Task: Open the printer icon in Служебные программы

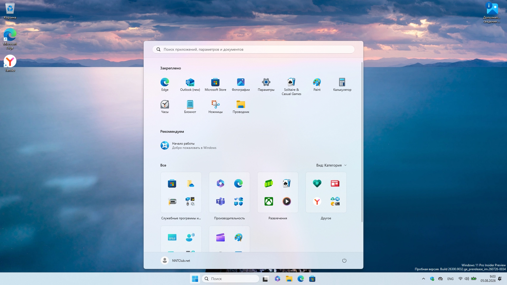Action: (x=172, y=201)
